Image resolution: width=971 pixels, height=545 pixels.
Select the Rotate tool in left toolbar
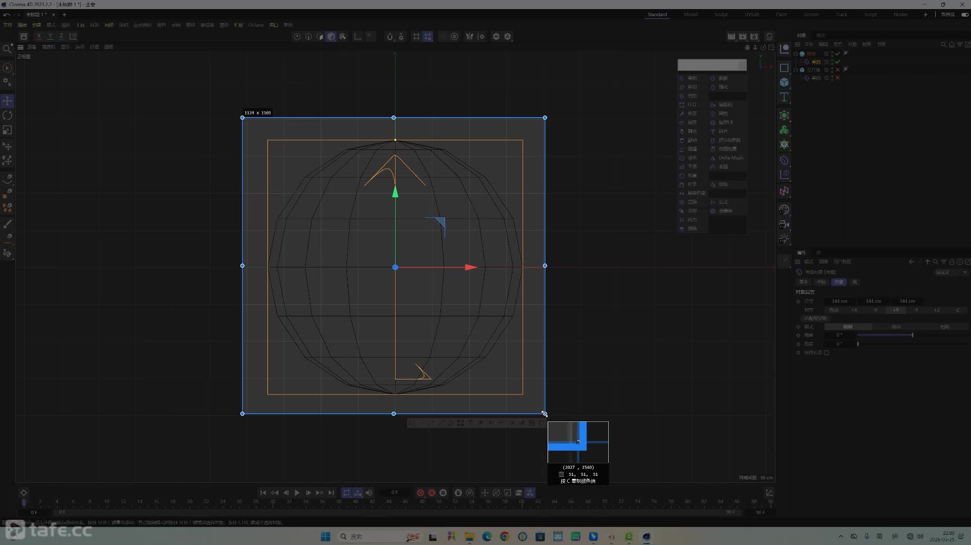click(7, 116)
